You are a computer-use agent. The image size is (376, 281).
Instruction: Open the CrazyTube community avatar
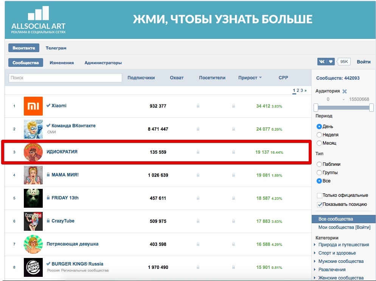(x=33, y=221)
